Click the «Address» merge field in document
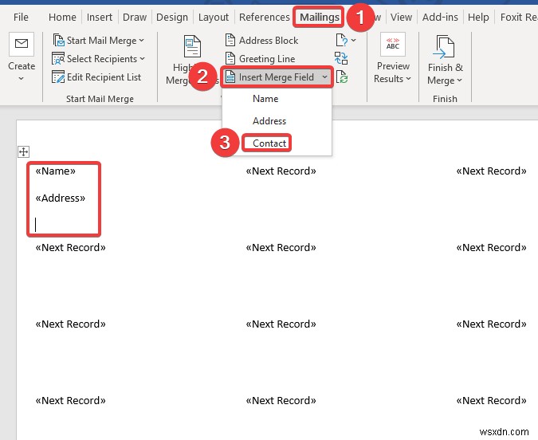The height and width of the screenshot is (440, 538). point(61,198)
